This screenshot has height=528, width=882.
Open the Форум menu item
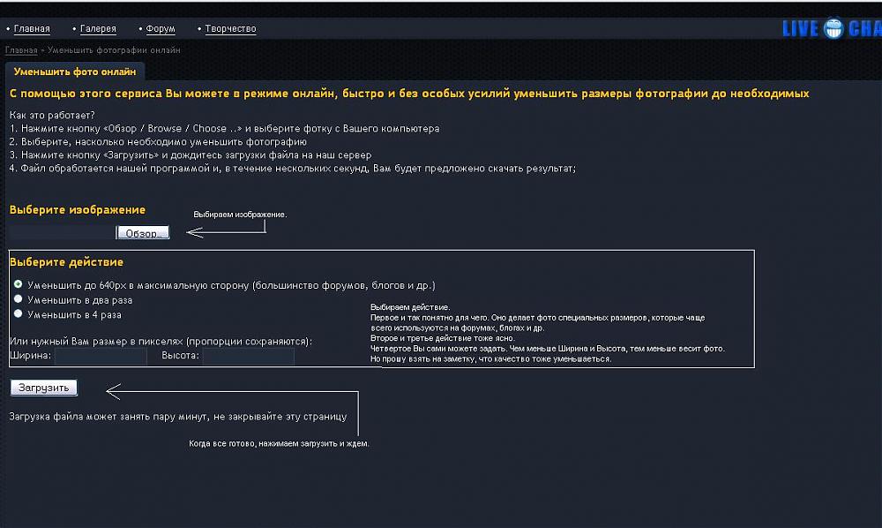[x=160, y=29]
